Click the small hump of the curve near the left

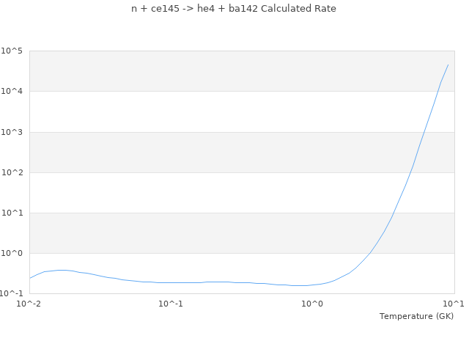pyautogui.click(x=62, y=270)
